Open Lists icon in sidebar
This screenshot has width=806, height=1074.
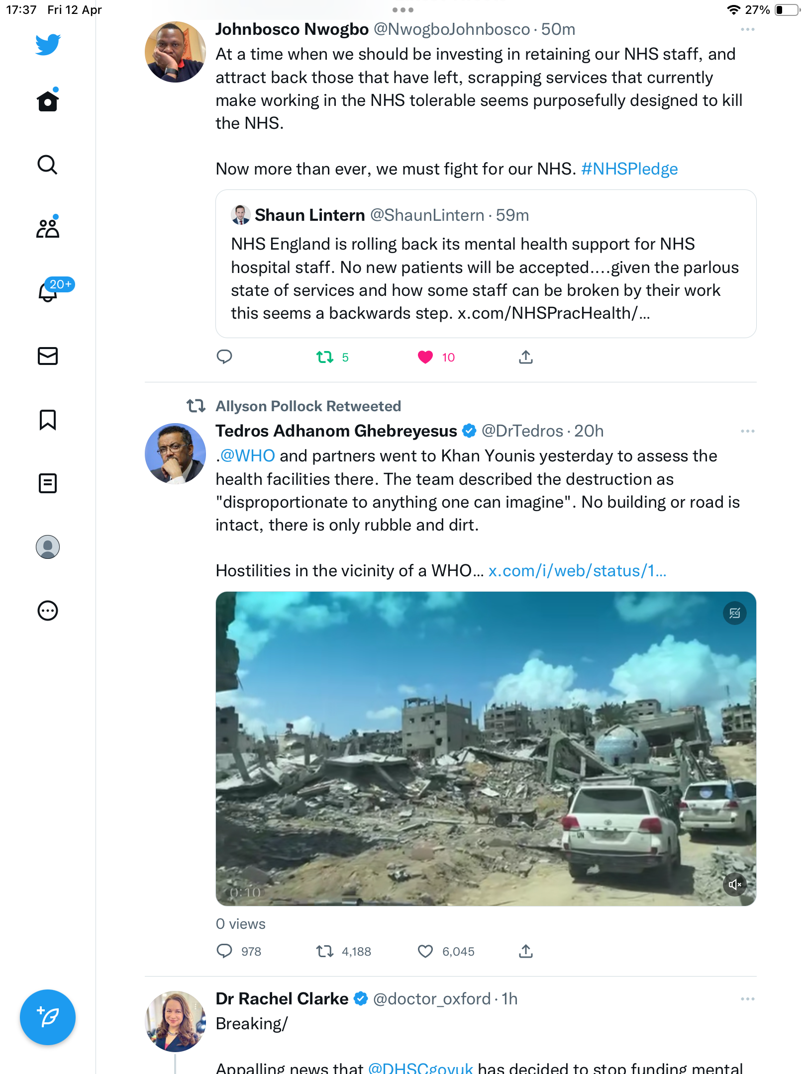point(48,483)
